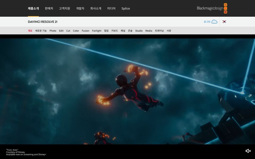Open the Korean flag region selector
Viewport: 255px width, 159px height.
tap(224, 21)
